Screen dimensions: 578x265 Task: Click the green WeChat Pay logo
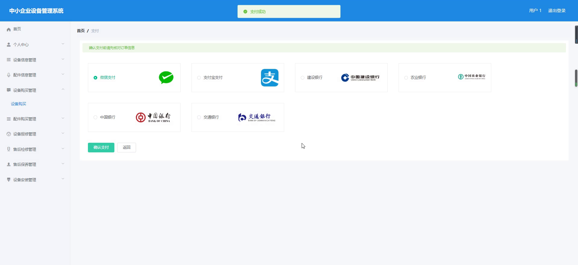pyautogui.click(x=166, y=77)
